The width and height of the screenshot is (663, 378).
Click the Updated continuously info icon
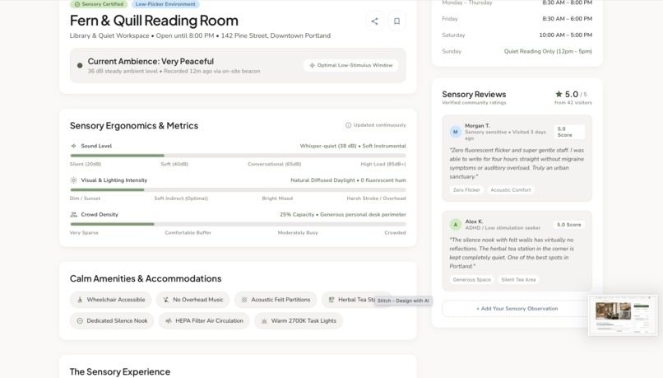[x=348, y=125]
